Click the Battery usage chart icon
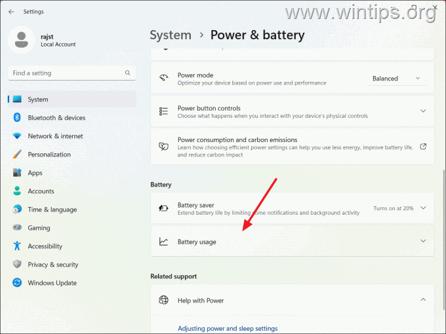Image resolution: width=446 pixels, height=334 pixels. (x=163, y=242)
